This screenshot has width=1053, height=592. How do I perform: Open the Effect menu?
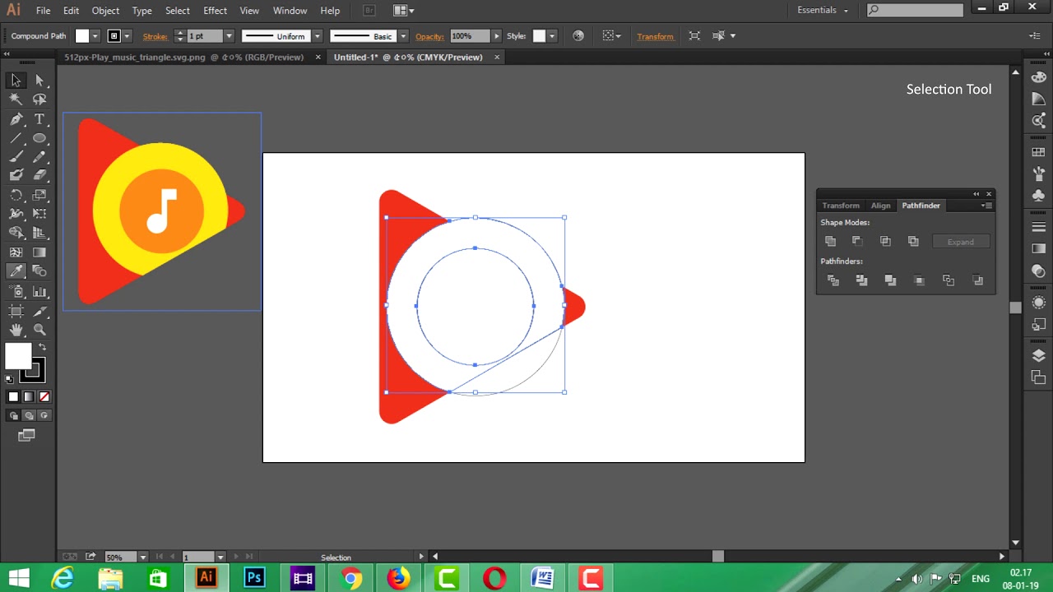pos(215,11)
